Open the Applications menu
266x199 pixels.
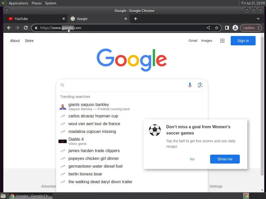pyautogui.click(x=18, y=3)
